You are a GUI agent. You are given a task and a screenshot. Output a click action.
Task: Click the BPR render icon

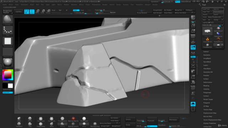193,17
